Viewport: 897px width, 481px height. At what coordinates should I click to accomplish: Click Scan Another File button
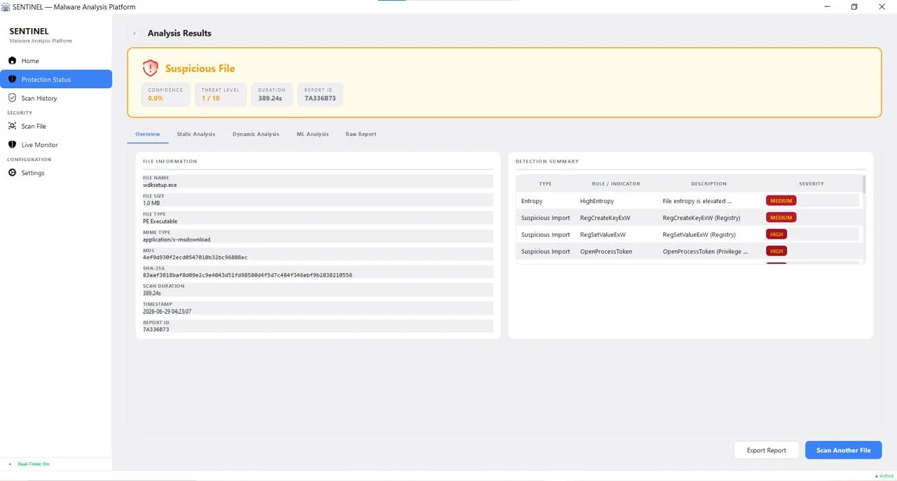click(843, 450)
